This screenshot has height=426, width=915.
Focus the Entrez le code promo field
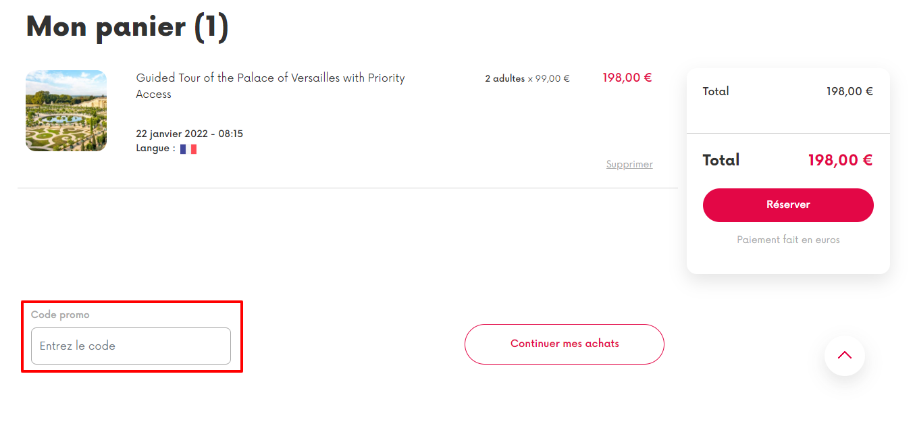(131, 346)
